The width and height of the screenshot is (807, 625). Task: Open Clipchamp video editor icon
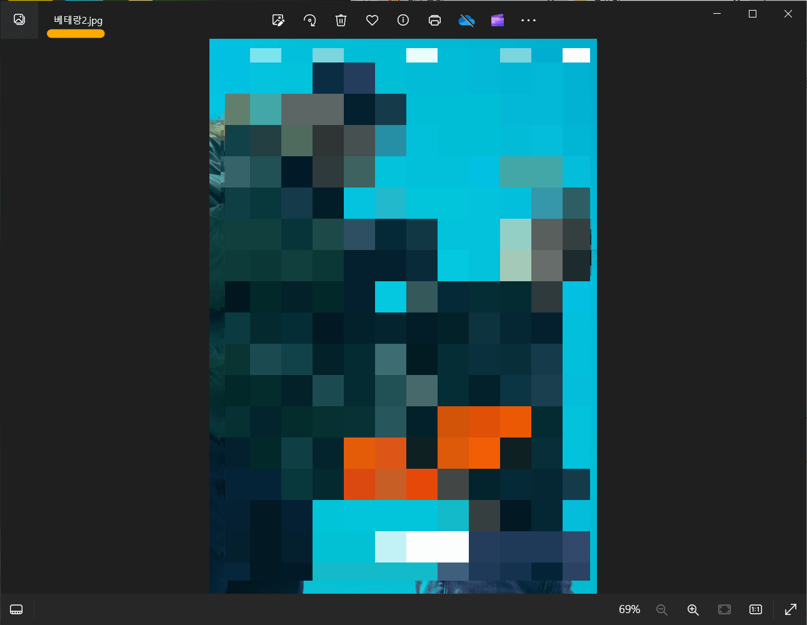coord(498,20)
